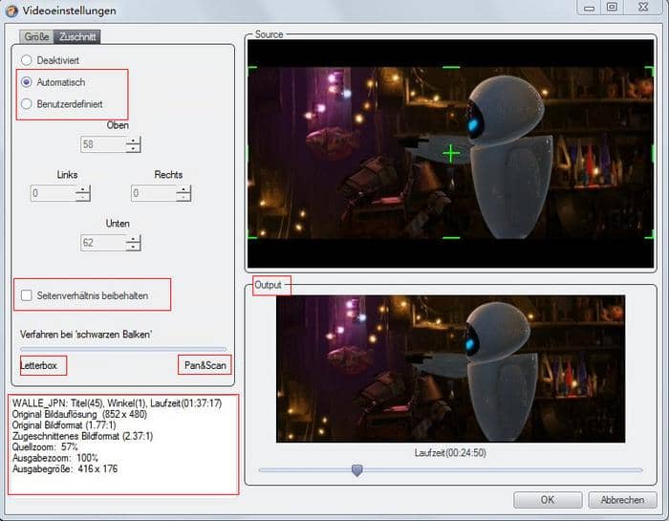The image size is (669, 521).
Task: Click the Rechts value input field
Action: tap(154, 193)
